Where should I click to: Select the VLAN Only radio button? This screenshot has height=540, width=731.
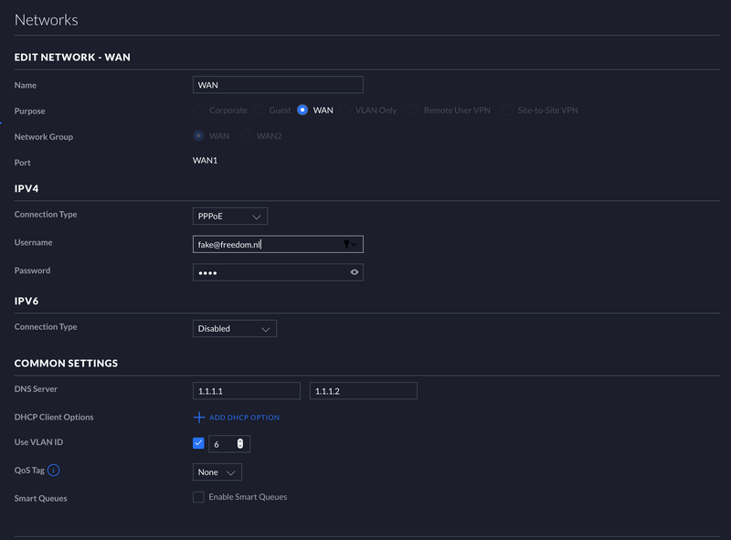pyautogui.click(x=344, y=110)
